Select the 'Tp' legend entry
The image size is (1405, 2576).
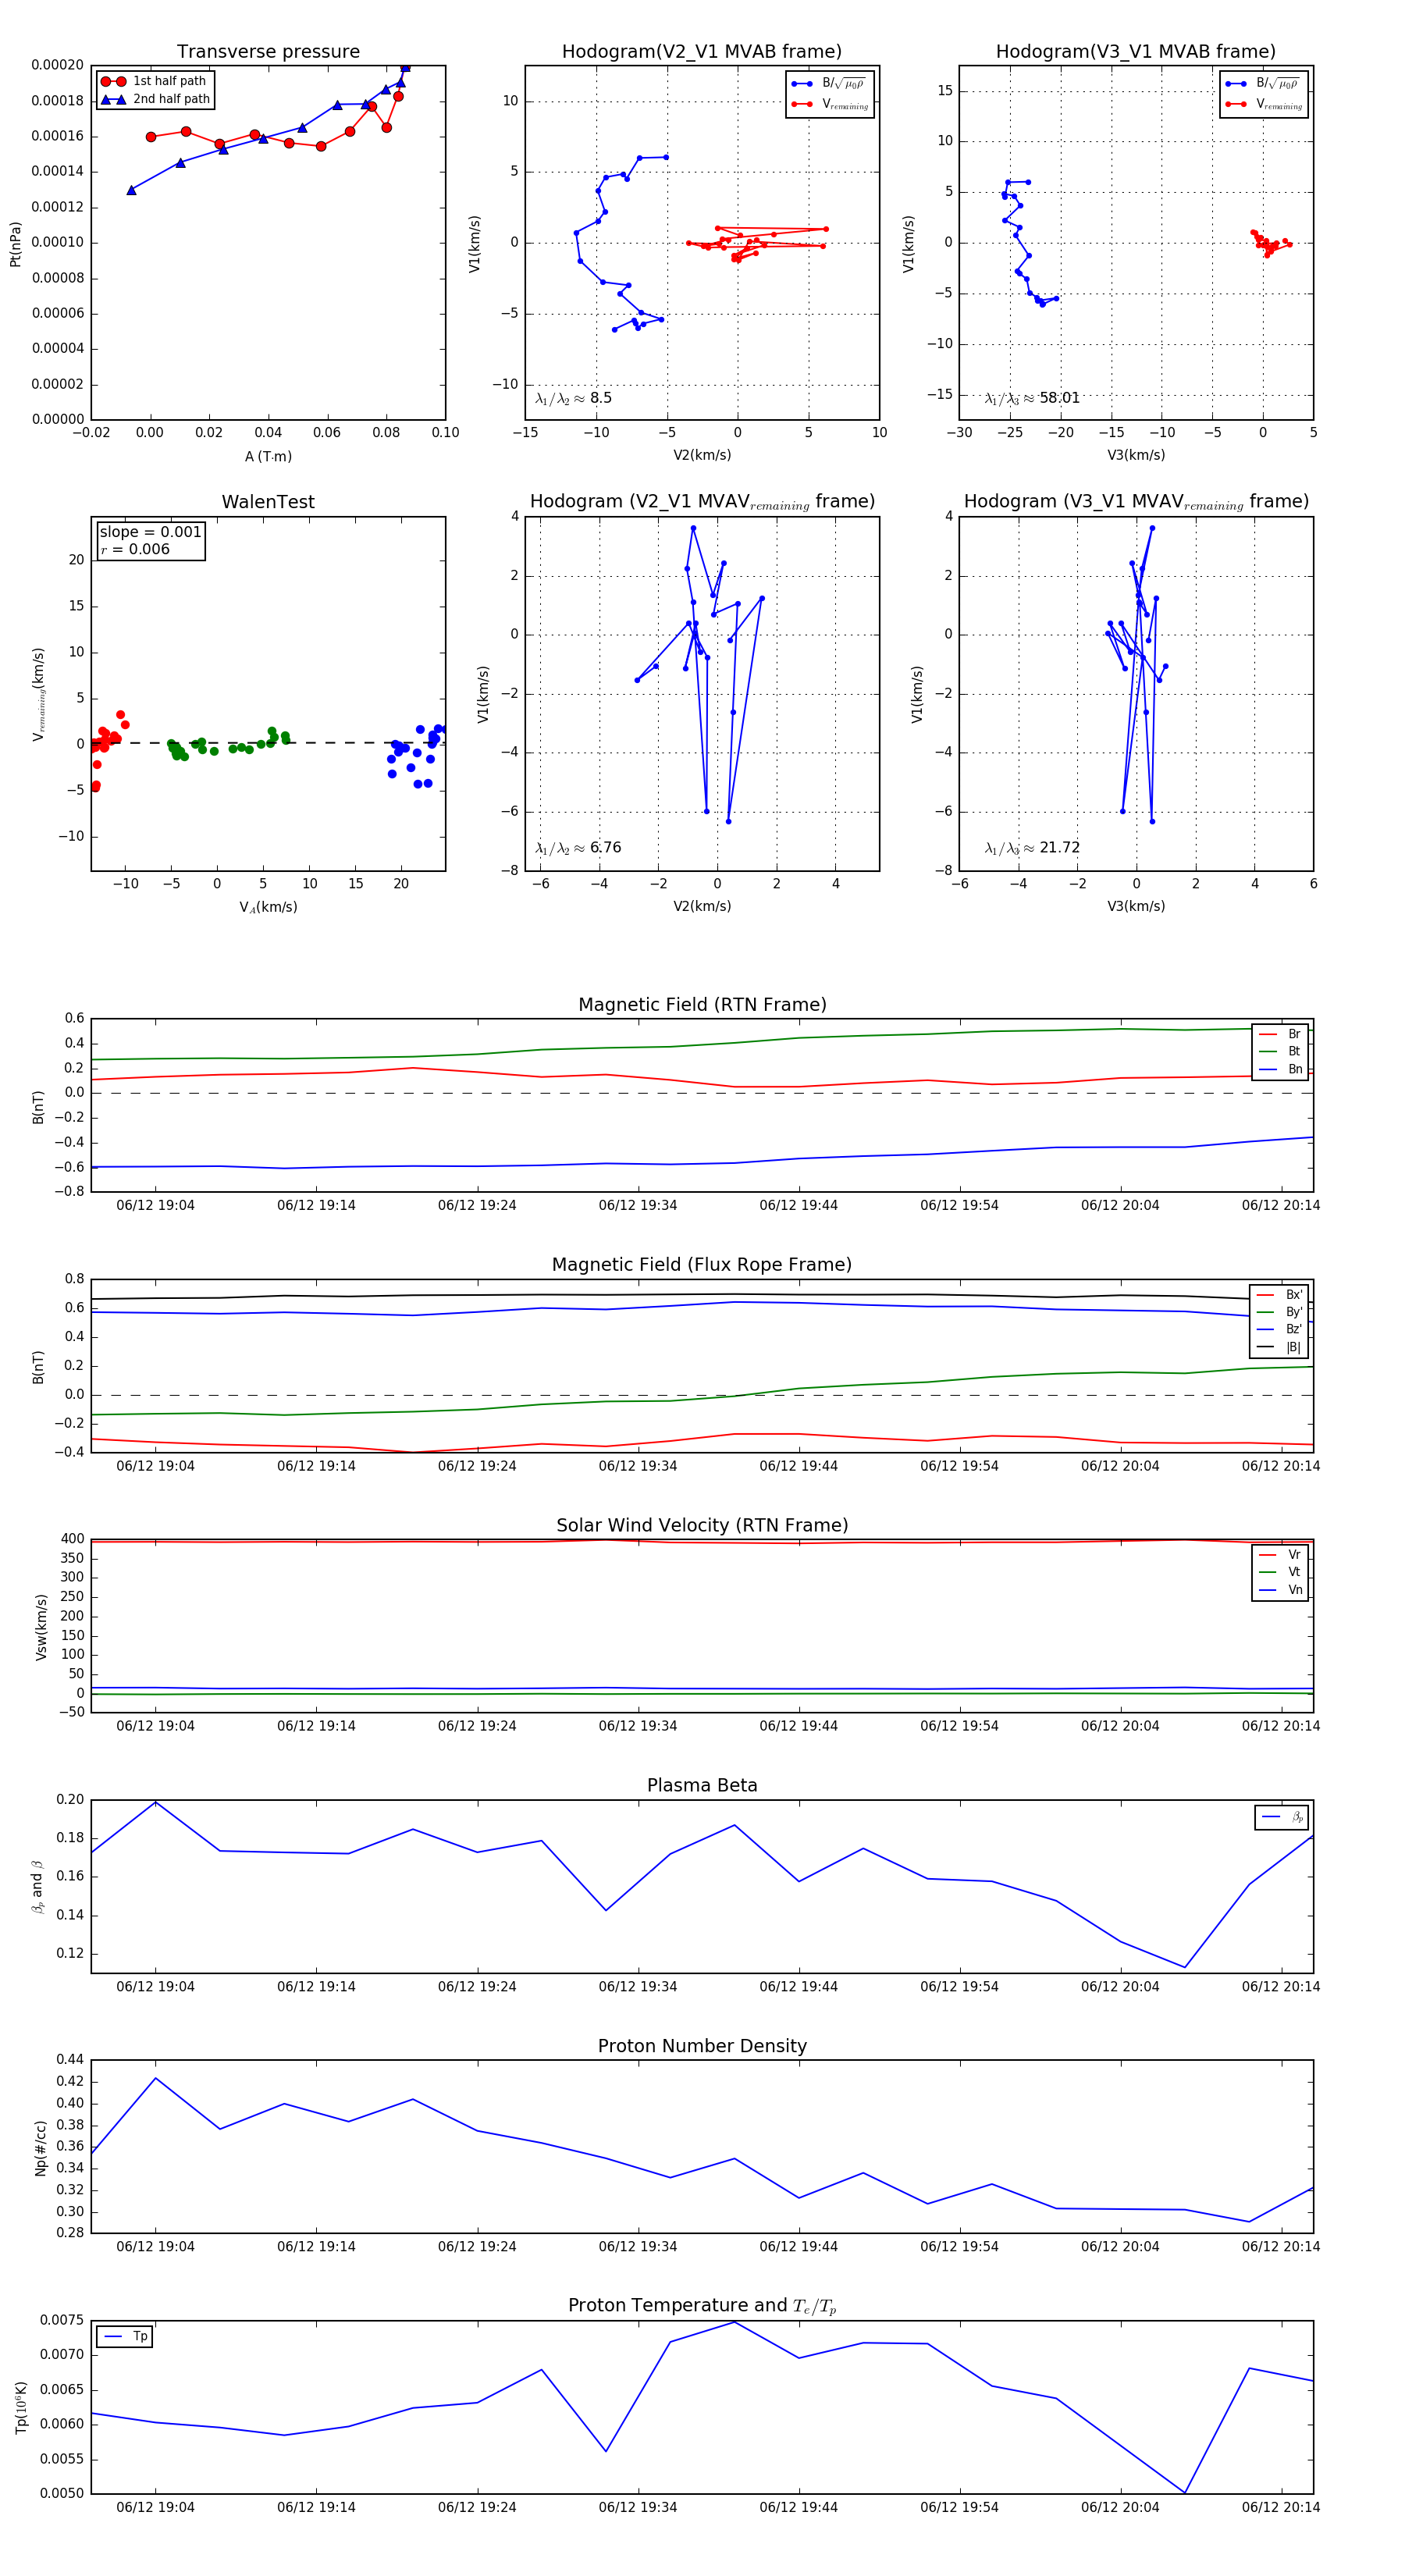pyautogui.click(x=125, y=2336)
